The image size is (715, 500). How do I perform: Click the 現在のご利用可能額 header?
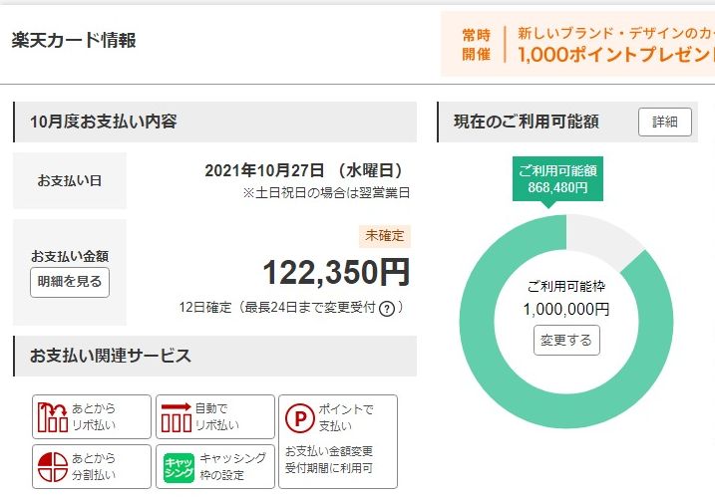pyautogui.click(x=527, y=122)
